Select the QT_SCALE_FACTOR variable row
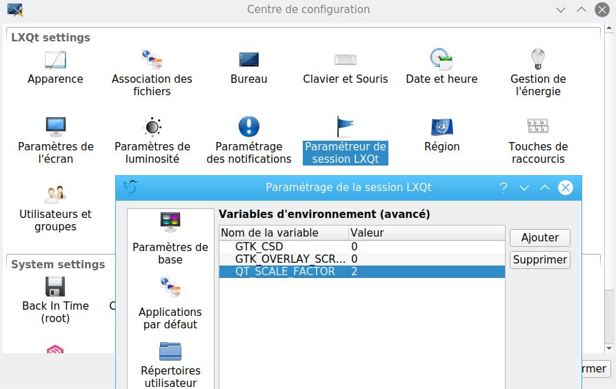 362,272
